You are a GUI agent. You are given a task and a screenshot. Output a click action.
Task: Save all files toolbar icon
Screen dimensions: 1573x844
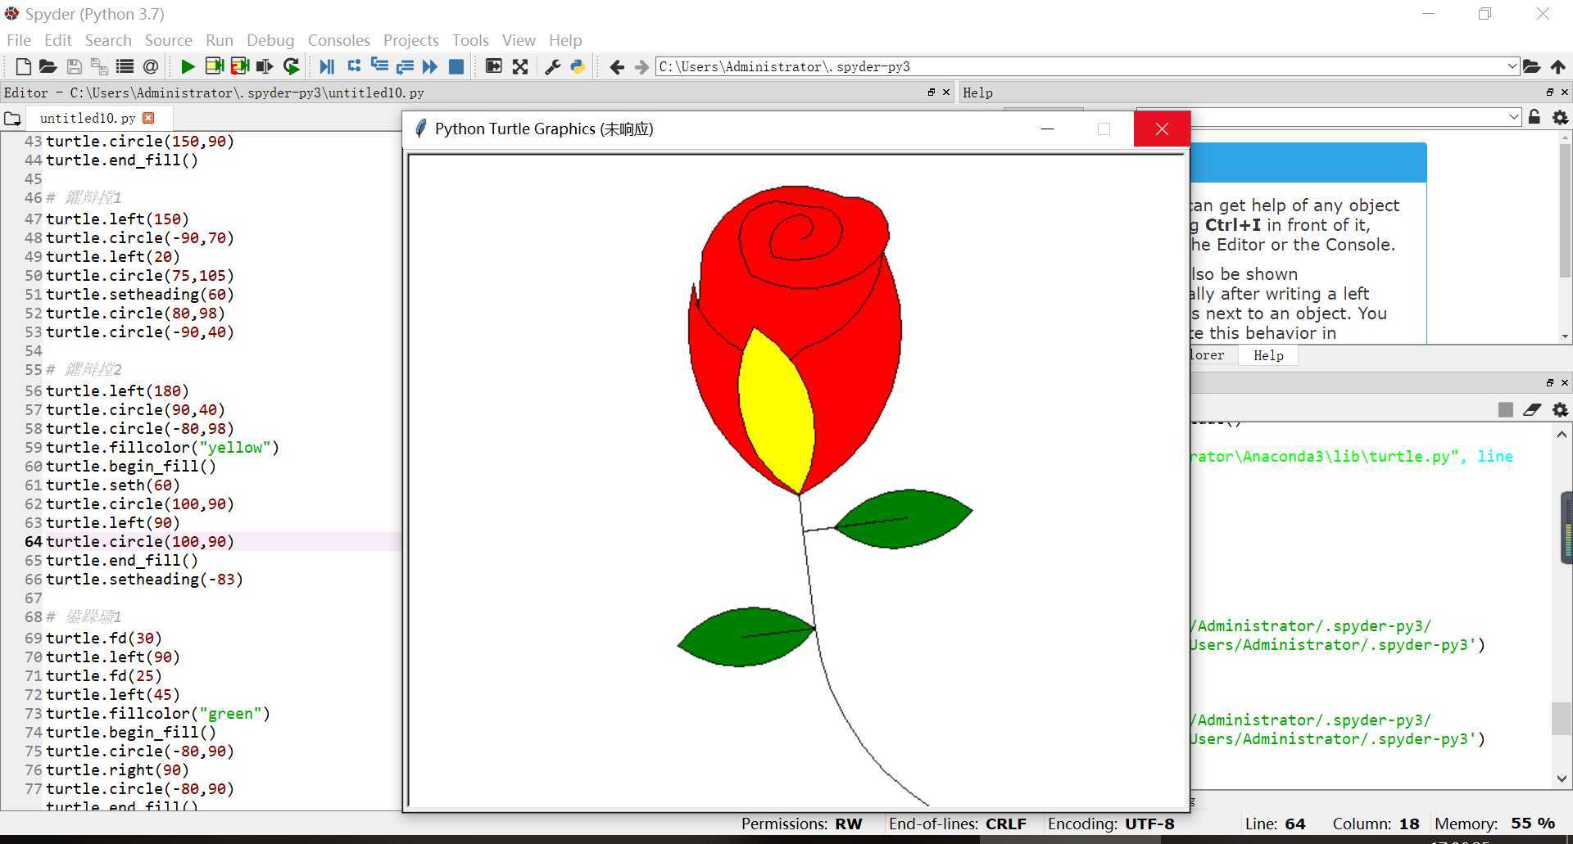click(x=99, y=66)
